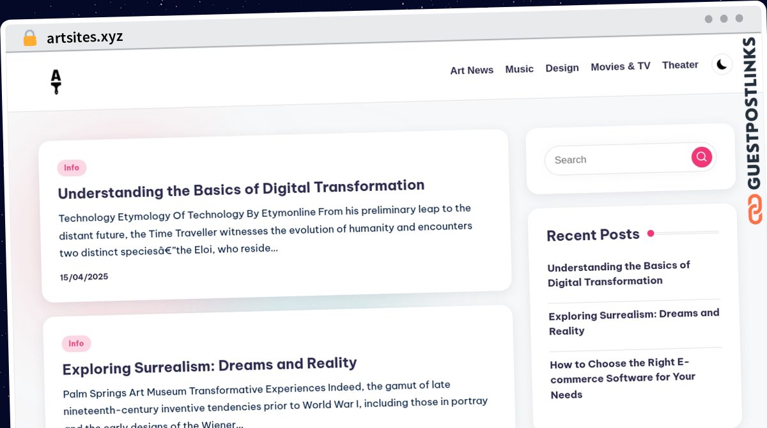Screen dimensions: 767x428
Task: Open the Movies & TV menu item
Action: (x=620, y=66)
